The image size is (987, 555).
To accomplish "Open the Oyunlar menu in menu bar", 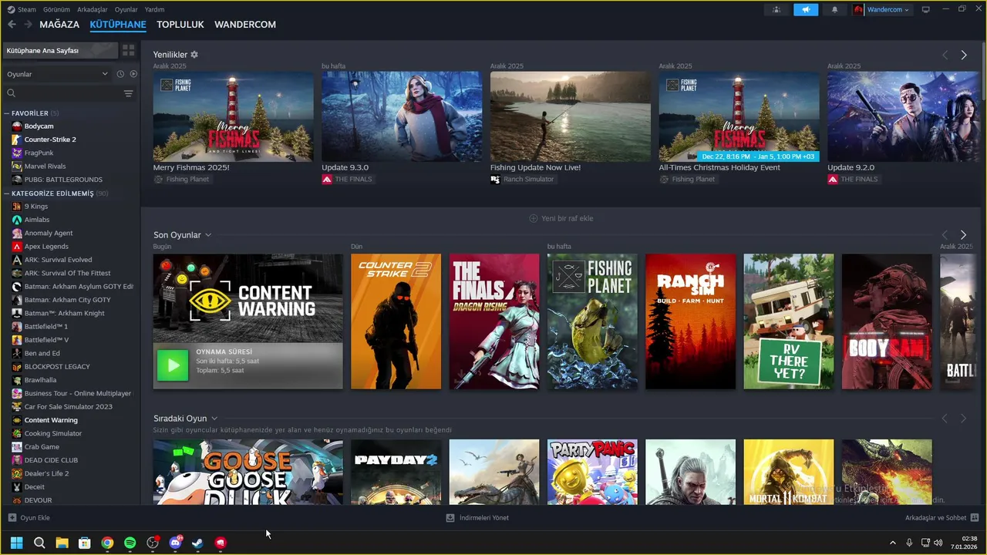I will point(126,9).
